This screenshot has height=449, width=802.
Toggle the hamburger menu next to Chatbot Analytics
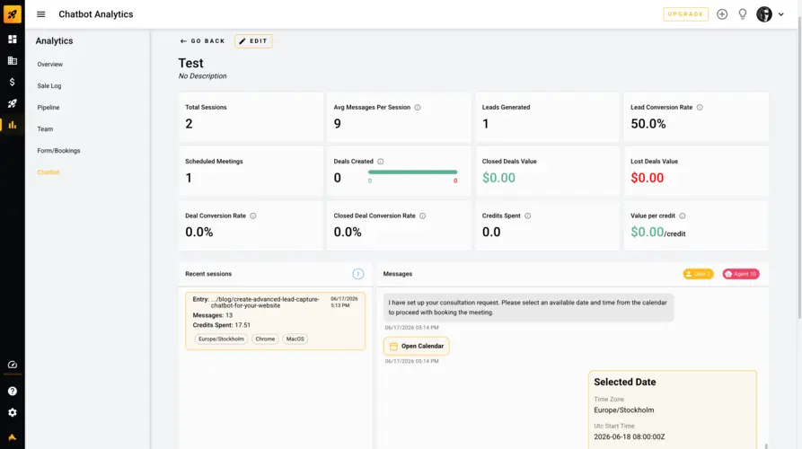pos(41,14)
